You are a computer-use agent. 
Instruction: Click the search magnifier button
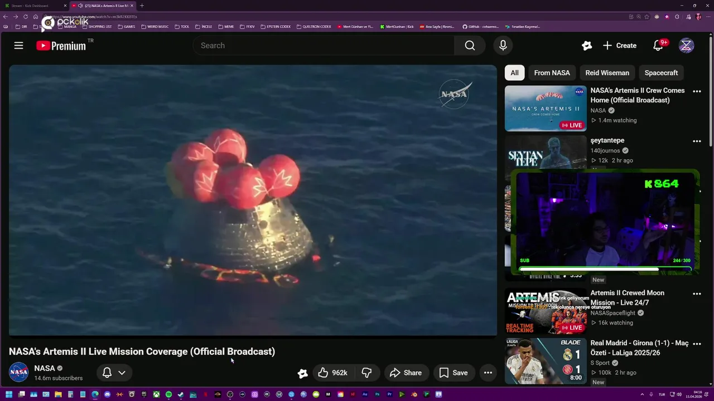pos(470,46)
